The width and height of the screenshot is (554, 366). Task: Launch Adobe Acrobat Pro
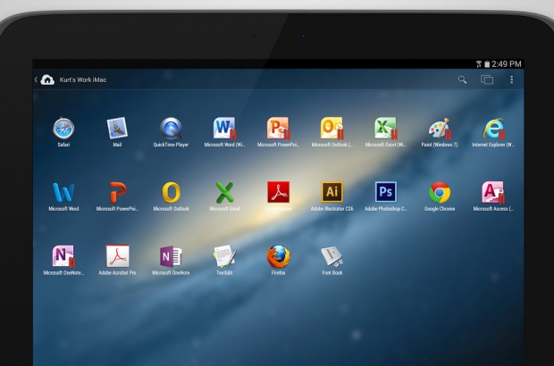117,257
